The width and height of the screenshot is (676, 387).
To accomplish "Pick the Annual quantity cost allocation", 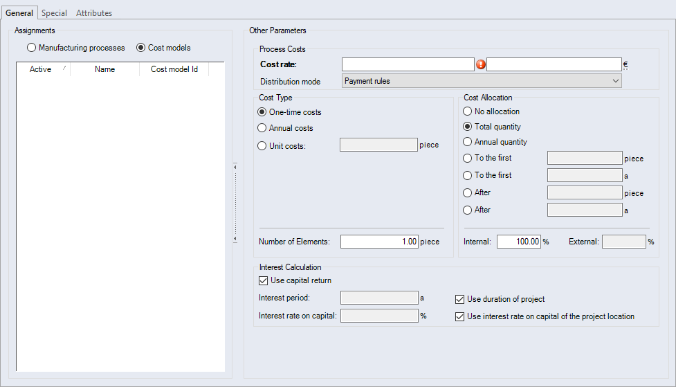I will point(468,142).
